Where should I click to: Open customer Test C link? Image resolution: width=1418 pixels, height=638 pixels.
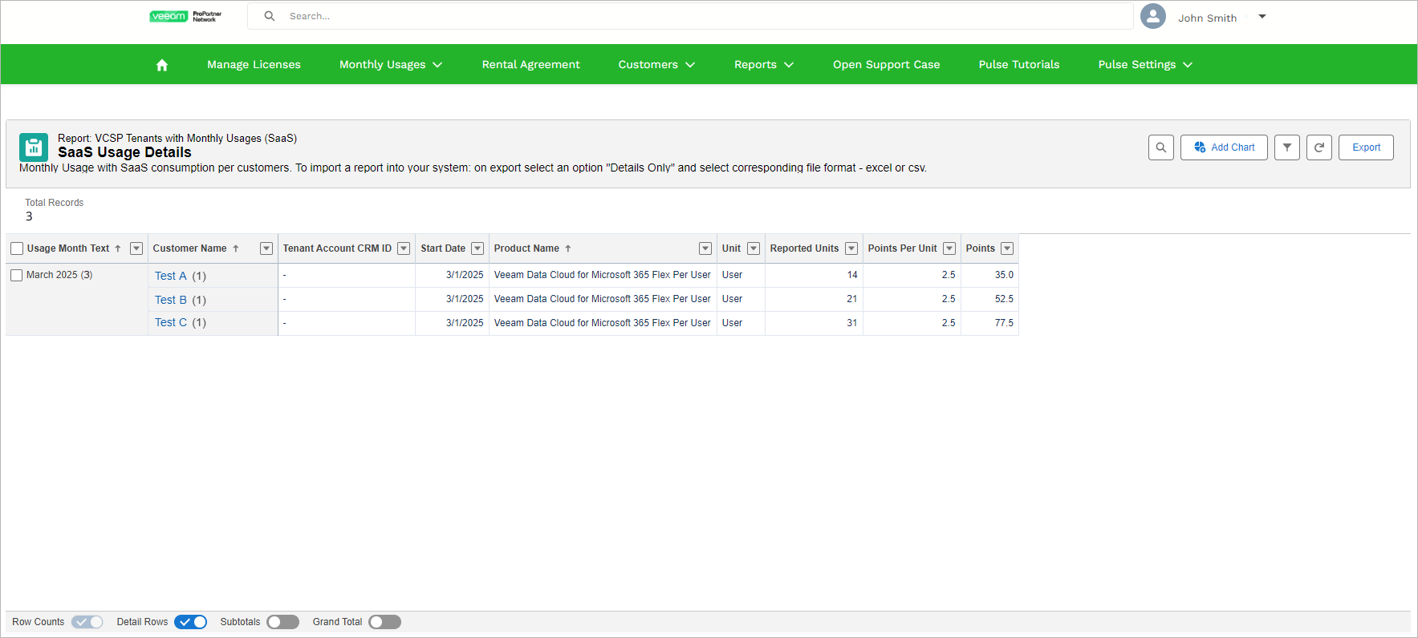pyautogui.click(x=171, y=322)
